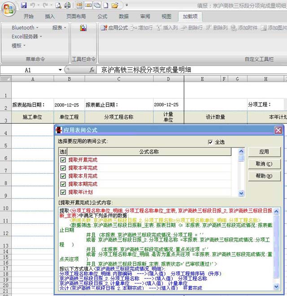
Task: Click the print preview icon in quick access toolbar
Action: click(59, 5)
